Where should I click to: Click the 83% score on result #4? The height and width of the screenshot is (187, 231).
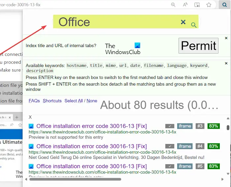214,146
